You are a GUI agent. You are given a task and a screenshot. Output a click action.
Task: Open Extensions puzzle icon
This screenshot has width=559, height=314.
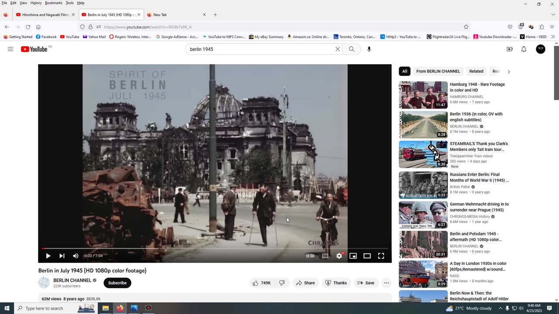coord(542,27)
